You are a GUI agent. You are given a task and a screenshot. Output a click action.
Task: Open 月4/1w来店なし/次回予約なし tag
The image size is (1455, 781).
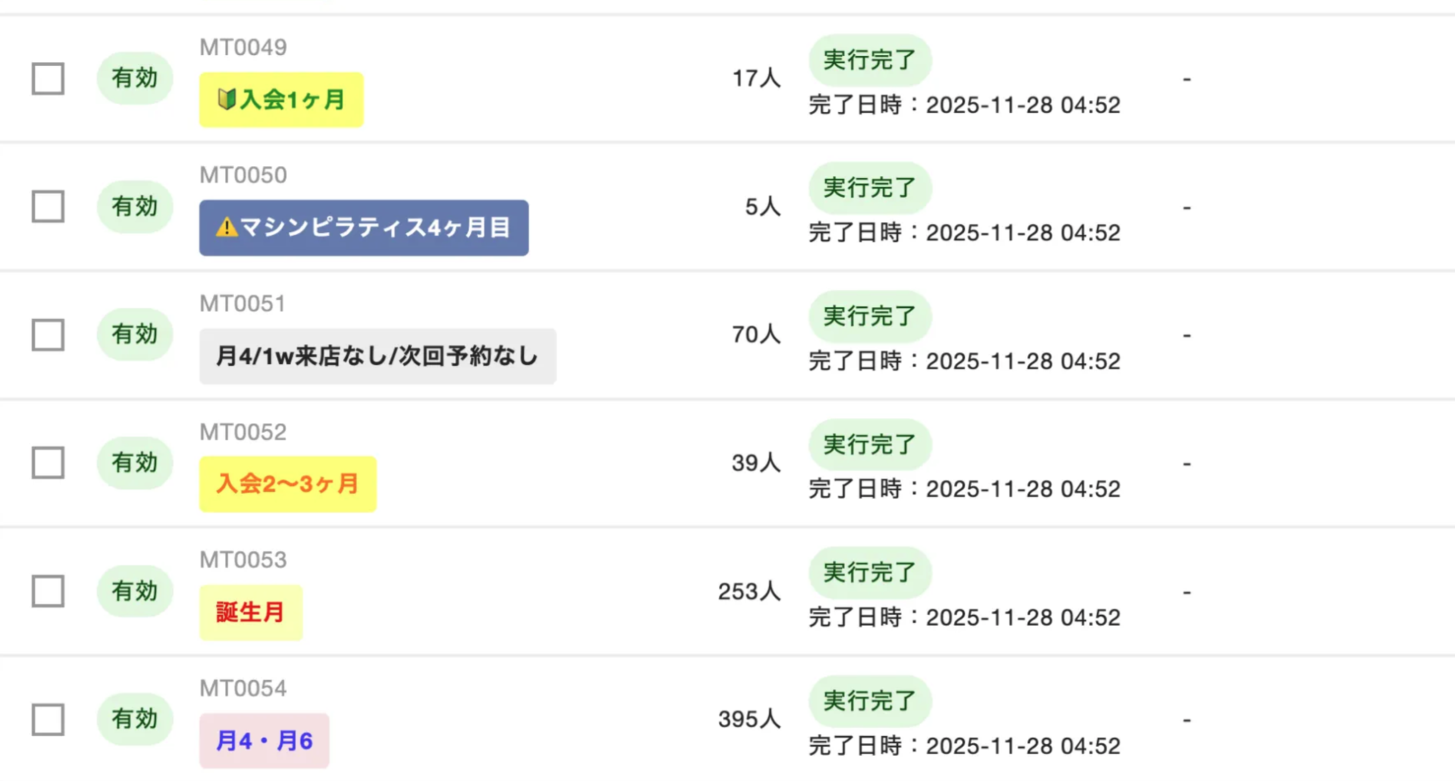pyautogui.click(x=377, y=356)
